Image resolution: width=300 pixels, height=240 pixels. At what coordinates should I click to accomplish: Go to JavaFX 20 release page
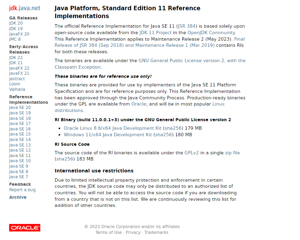pos(19,34)
